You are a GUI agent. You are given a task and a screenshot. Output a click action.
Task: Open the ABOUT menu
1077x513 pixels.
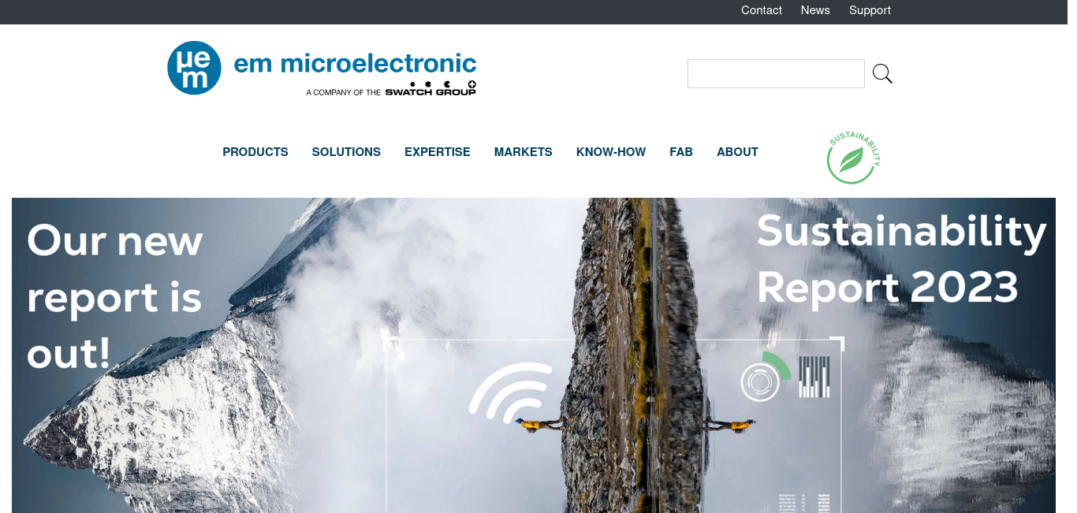737,152
